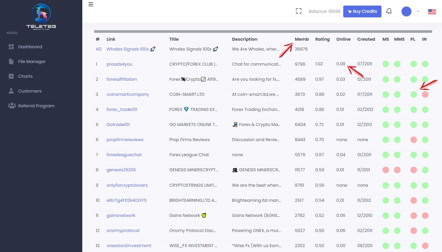Click the TELETEG logo
This screenshot has height=252, width=442.
click(41, 16)
